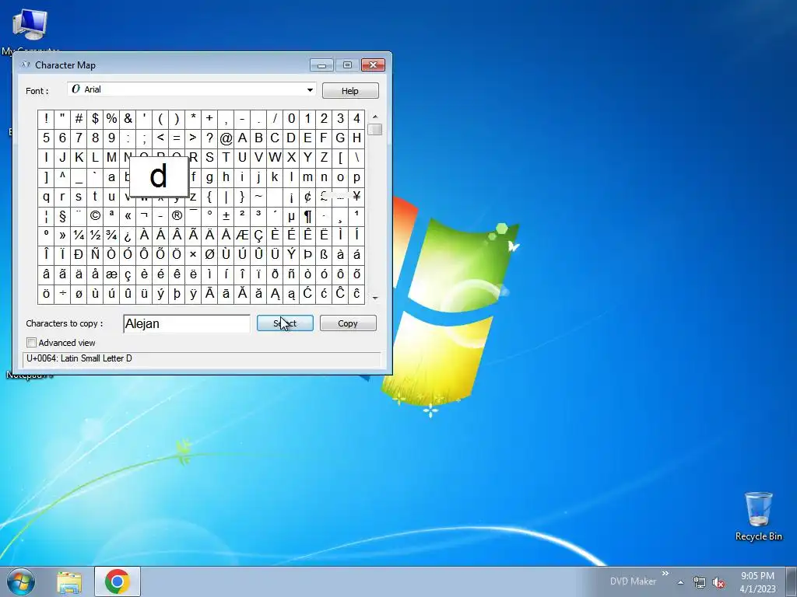
Task: Open Windows Explorer from the taskbar
Action: [69, 582]
